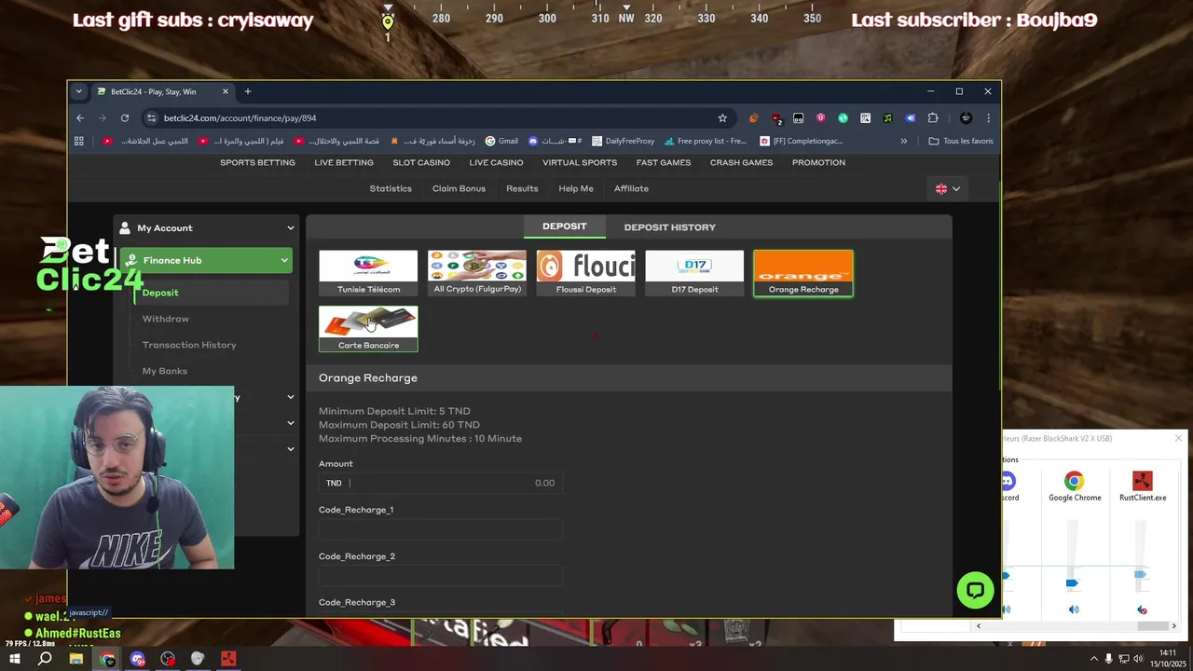
Task: Go back in Chrome
Action: (x=80, y=118)
